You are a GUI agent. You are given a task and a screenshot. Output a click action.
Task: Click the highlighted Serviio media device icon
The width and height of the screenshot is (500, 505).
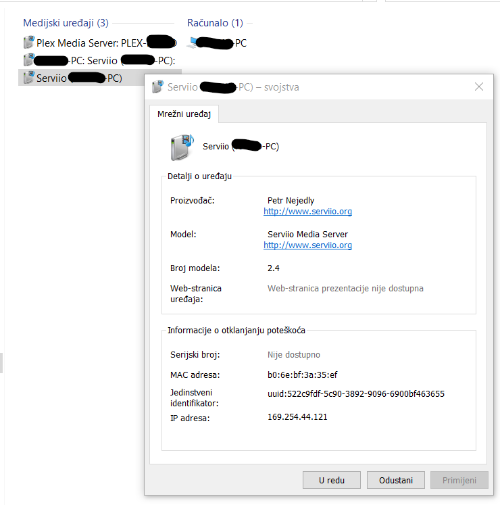click(29, 78)
